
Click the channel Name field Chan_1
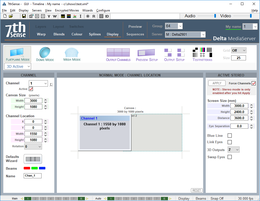point(33,176)
